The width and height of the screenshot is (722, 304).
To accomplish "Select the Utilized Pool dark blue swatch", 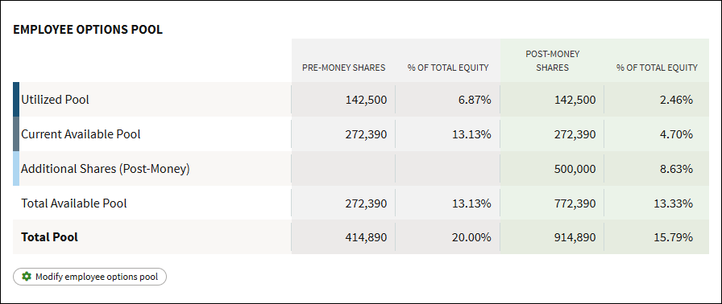I will coord(16,99).
